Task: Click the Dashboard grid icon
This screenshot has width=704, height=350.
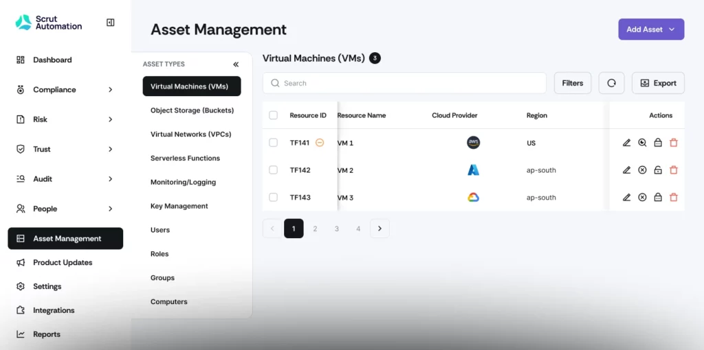Action: (21, 60)
